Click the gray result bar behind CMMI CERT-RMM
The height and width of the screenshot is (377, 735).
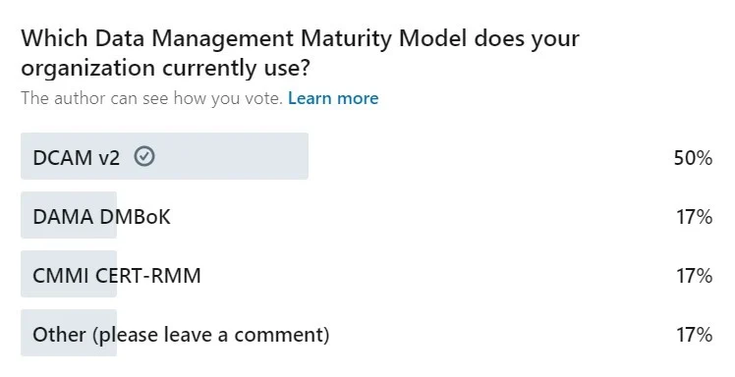coord(69,274)
